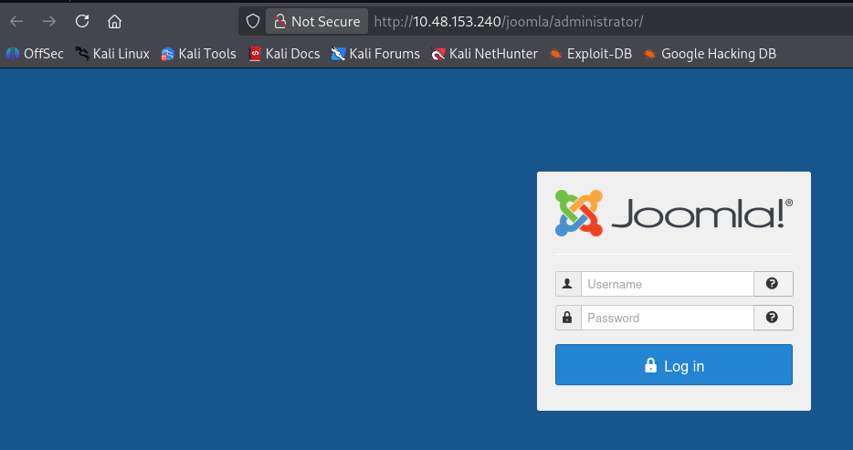853x450 pixels.
Task: Open the Kali Docs bookmark
Action: point(284,54)
